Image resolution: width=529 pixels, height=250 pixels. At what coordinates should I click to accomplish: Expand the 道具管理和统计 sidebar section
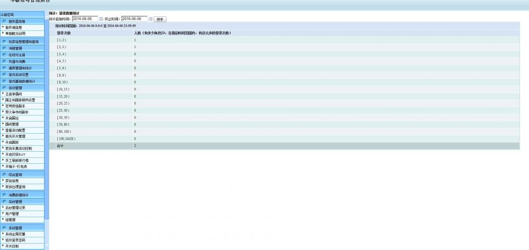20,68
